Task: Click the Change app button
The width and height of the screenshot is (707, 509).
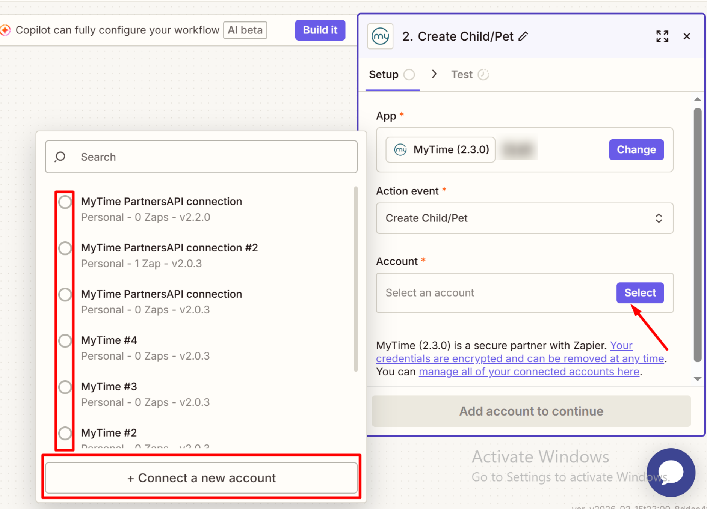Action: [636, 150]
